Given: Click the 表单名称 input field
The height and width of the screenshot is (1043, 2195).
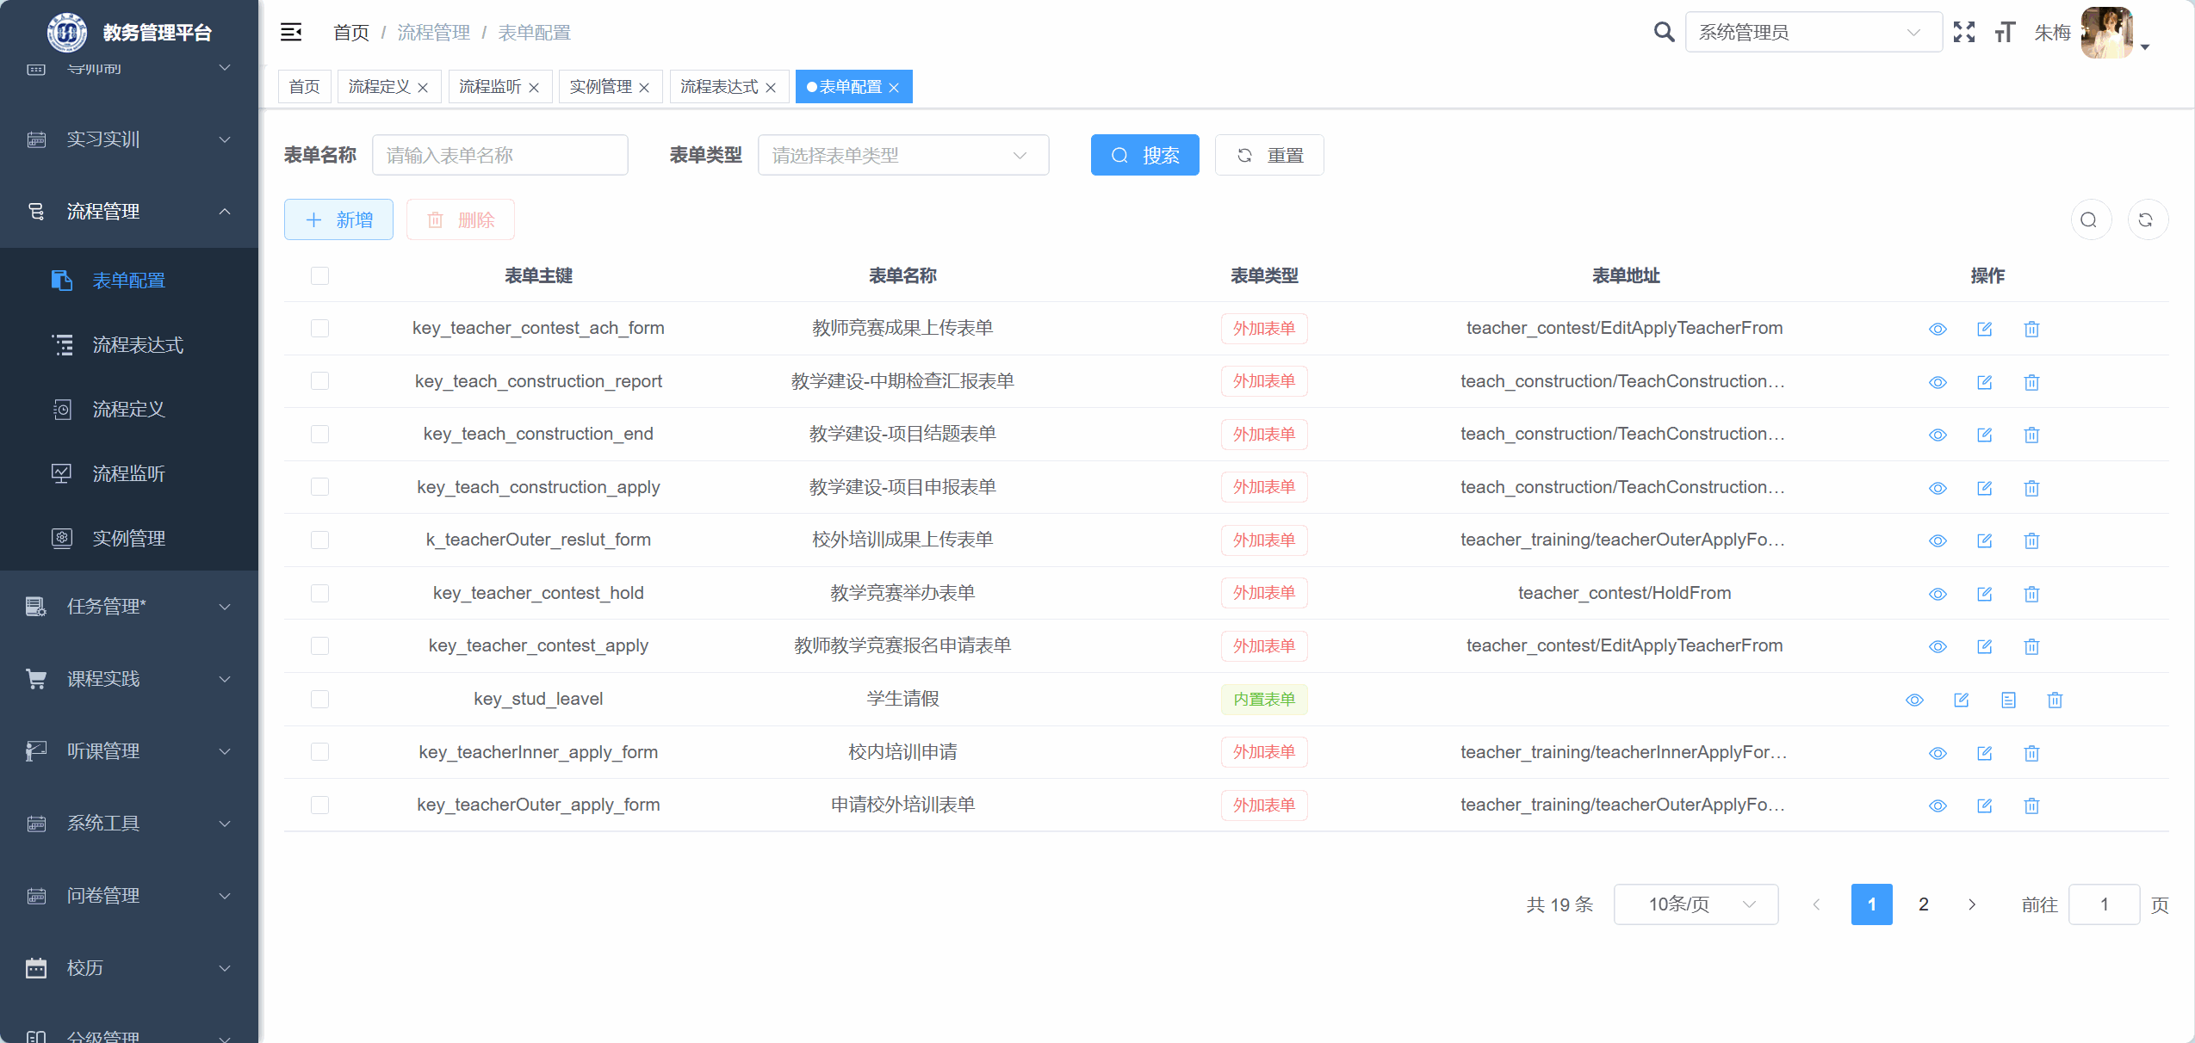Looking at the screenshot, I should [499, 155].
